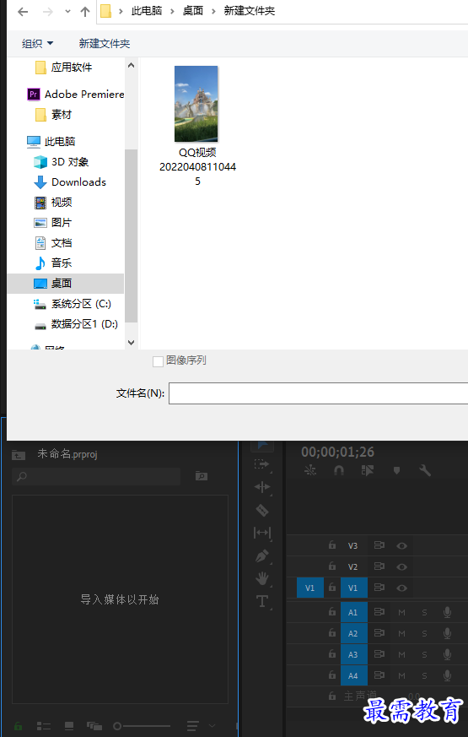Toggle Linked Selection in timeline
Viewport: 468px width, 737px height.
coord(368,470)
